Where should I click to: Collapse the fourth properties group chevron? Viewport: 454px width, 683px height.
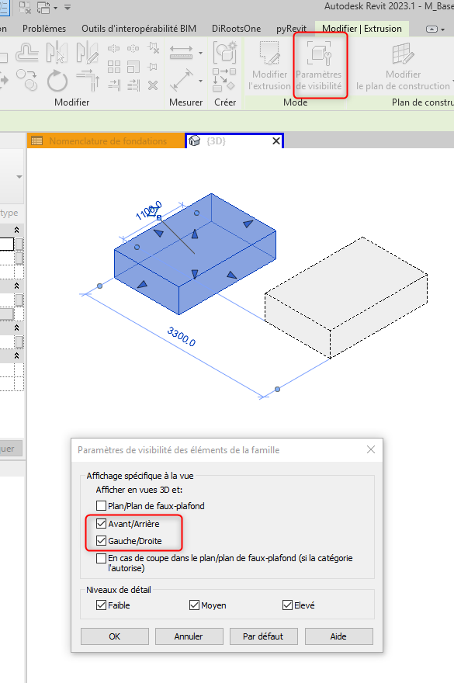16,356
